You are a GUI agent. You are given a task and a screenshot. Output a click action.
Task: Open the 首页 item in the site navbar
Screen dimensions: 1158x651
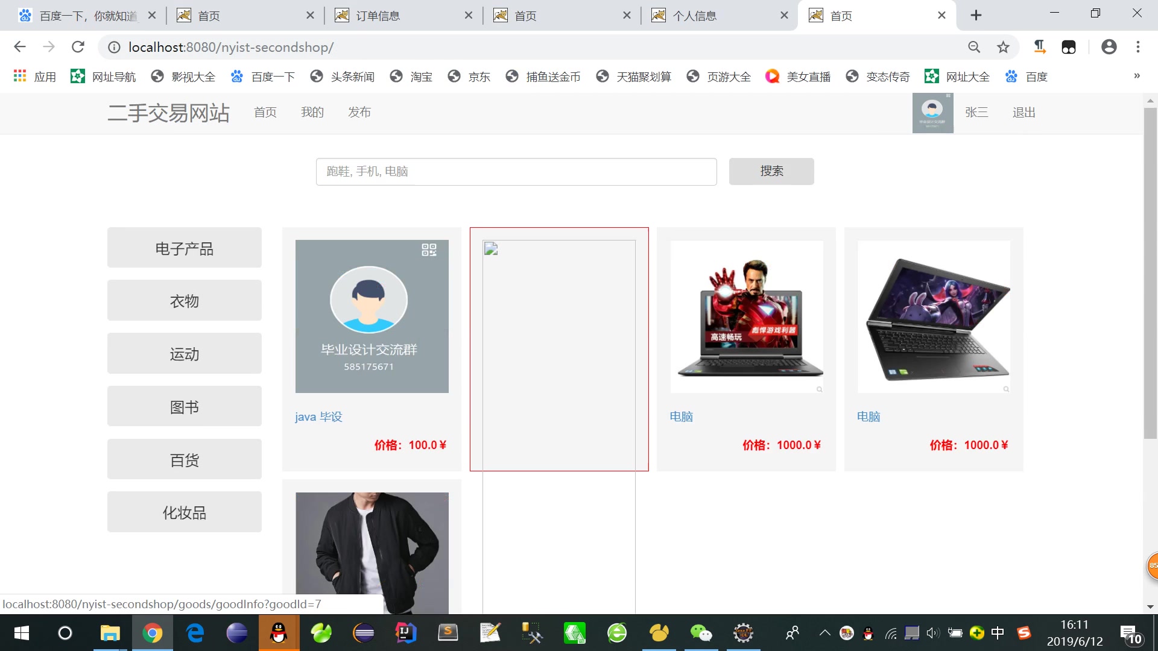[x=265, y=113]
